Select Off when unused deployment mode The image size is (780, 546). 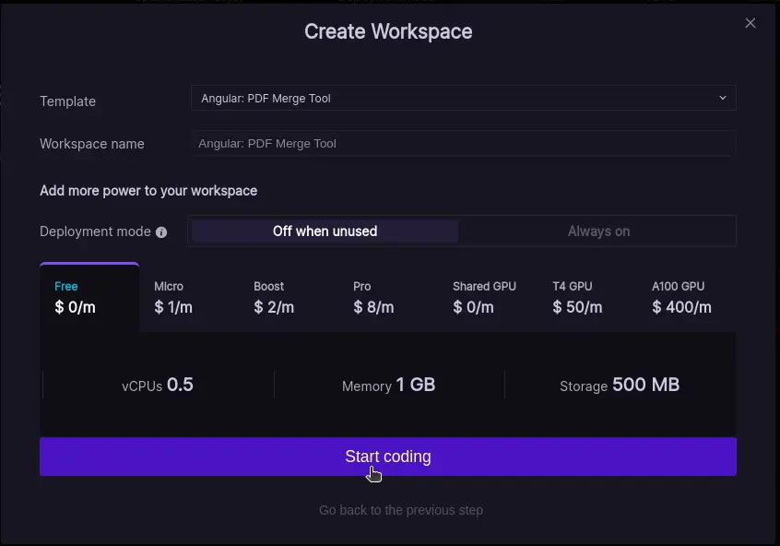coord(325,231)
